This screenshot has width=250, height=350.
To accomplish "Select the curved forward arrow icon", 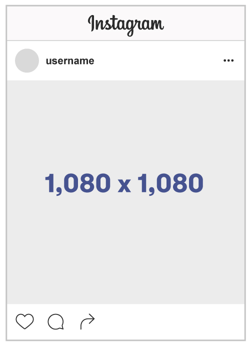I will [x=87, y=321].
